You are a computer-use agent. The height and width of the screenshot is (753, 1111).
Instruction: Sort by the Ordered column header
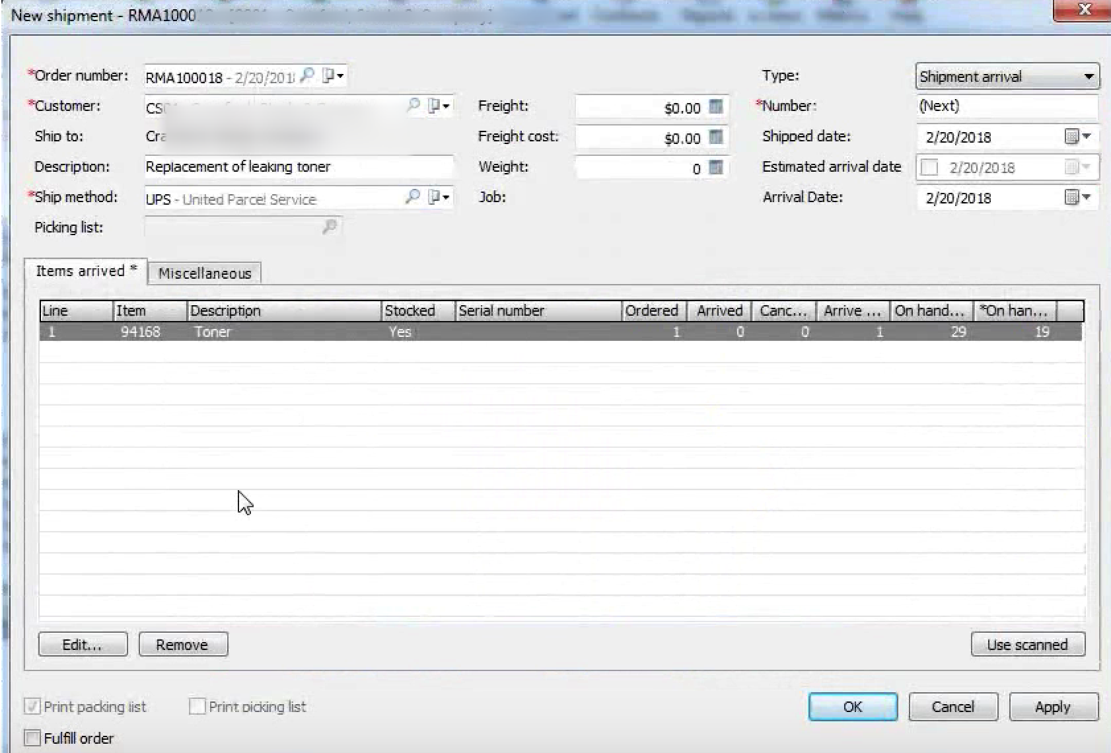655,311
